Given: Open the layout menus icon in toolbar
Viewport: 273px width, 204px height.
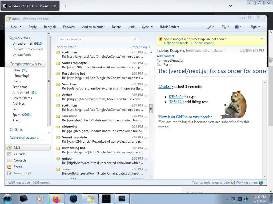Looking at the screenshot, I should pyautogui.click(x=224, y=27).
